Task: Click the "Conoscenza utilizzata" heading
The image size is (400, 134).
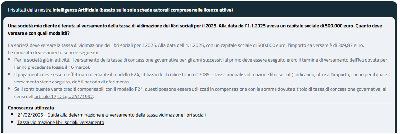Action: tap(31, 108)
